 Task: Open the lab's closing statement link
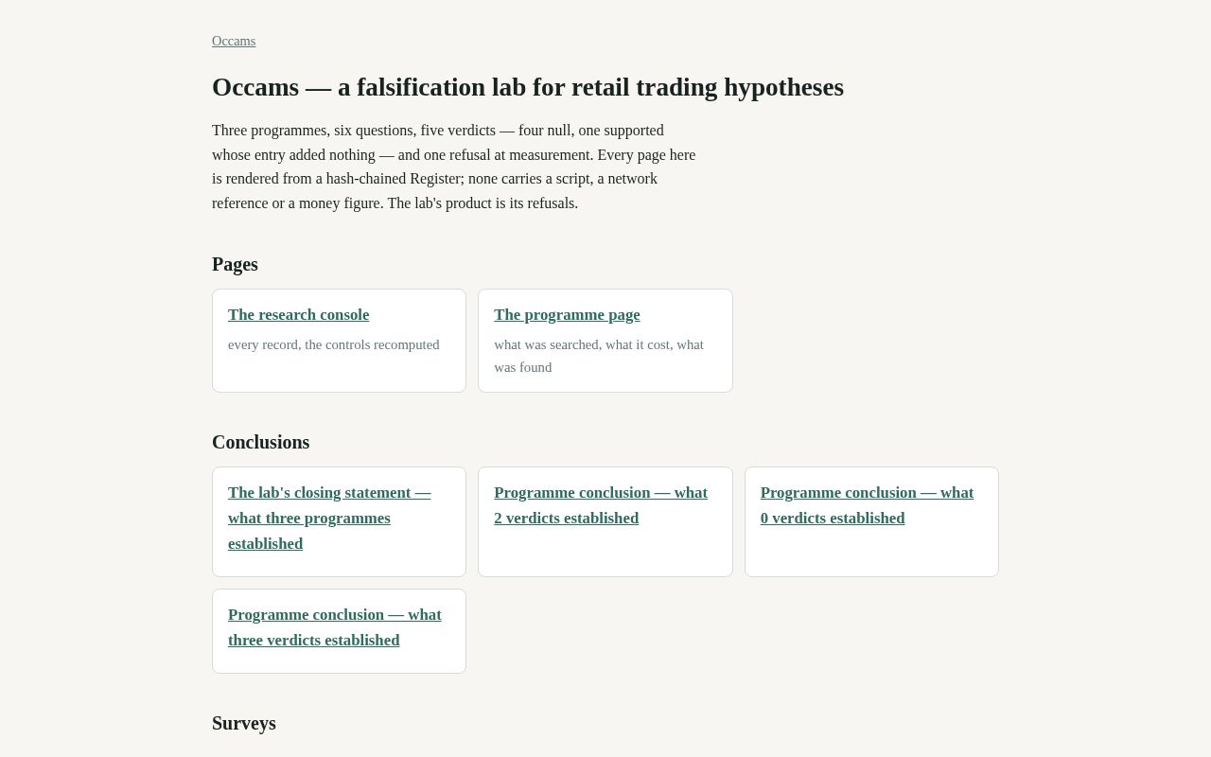point(329,518)
